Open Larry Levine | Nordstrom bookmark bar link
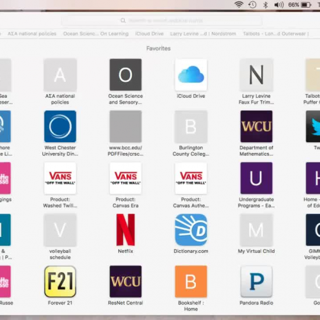 [203, 34]
